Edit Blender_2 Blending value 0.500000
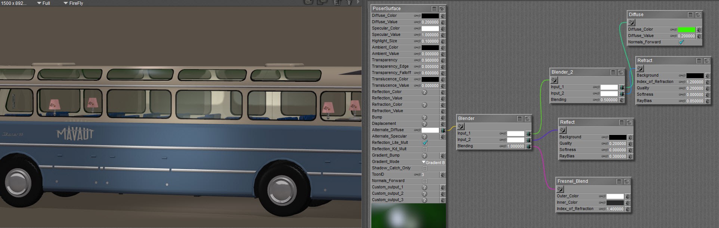The height and width of the screenshot is (228, 719). pyautogui.click(x=609, y=100)
